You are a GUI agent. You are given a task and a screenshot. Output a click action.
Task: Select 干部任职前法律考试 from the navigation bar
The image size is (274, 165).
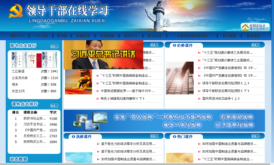[x=192, y=36]
